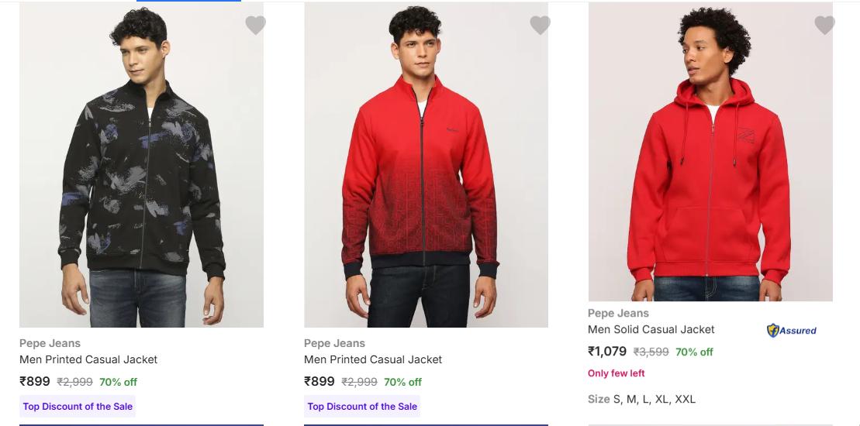Click Pepe Jeans brand on the middle product

pos(334,343)
